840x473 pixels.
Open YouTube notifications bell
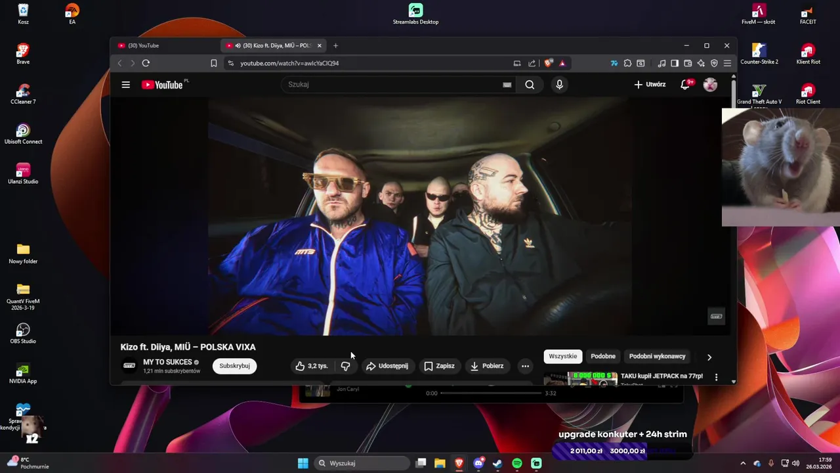pyautogui.click(x=685, y=85)
